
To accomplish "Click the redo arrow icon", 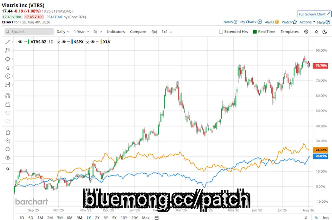I will [x=8, y=121].
